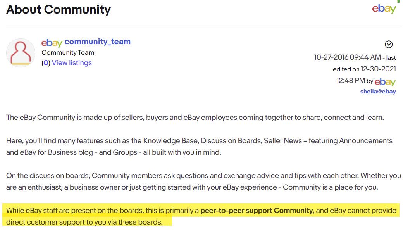Click the paragraph starting On the discussion boards
This screenshot has height=230, width=403.
(203, 182)
